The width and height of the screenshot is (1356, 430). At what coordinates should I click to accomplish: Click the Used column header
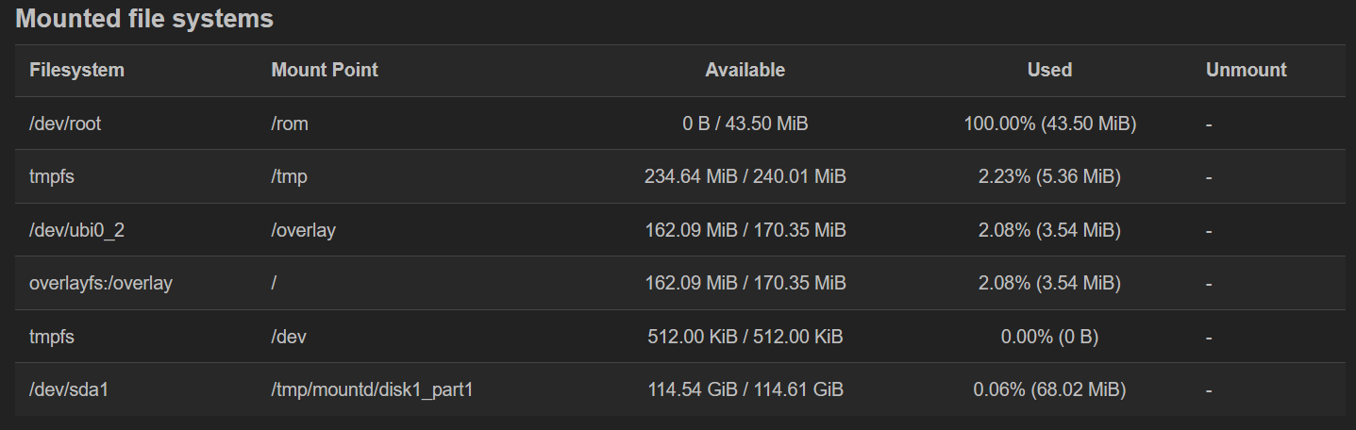click(1049, 70)
